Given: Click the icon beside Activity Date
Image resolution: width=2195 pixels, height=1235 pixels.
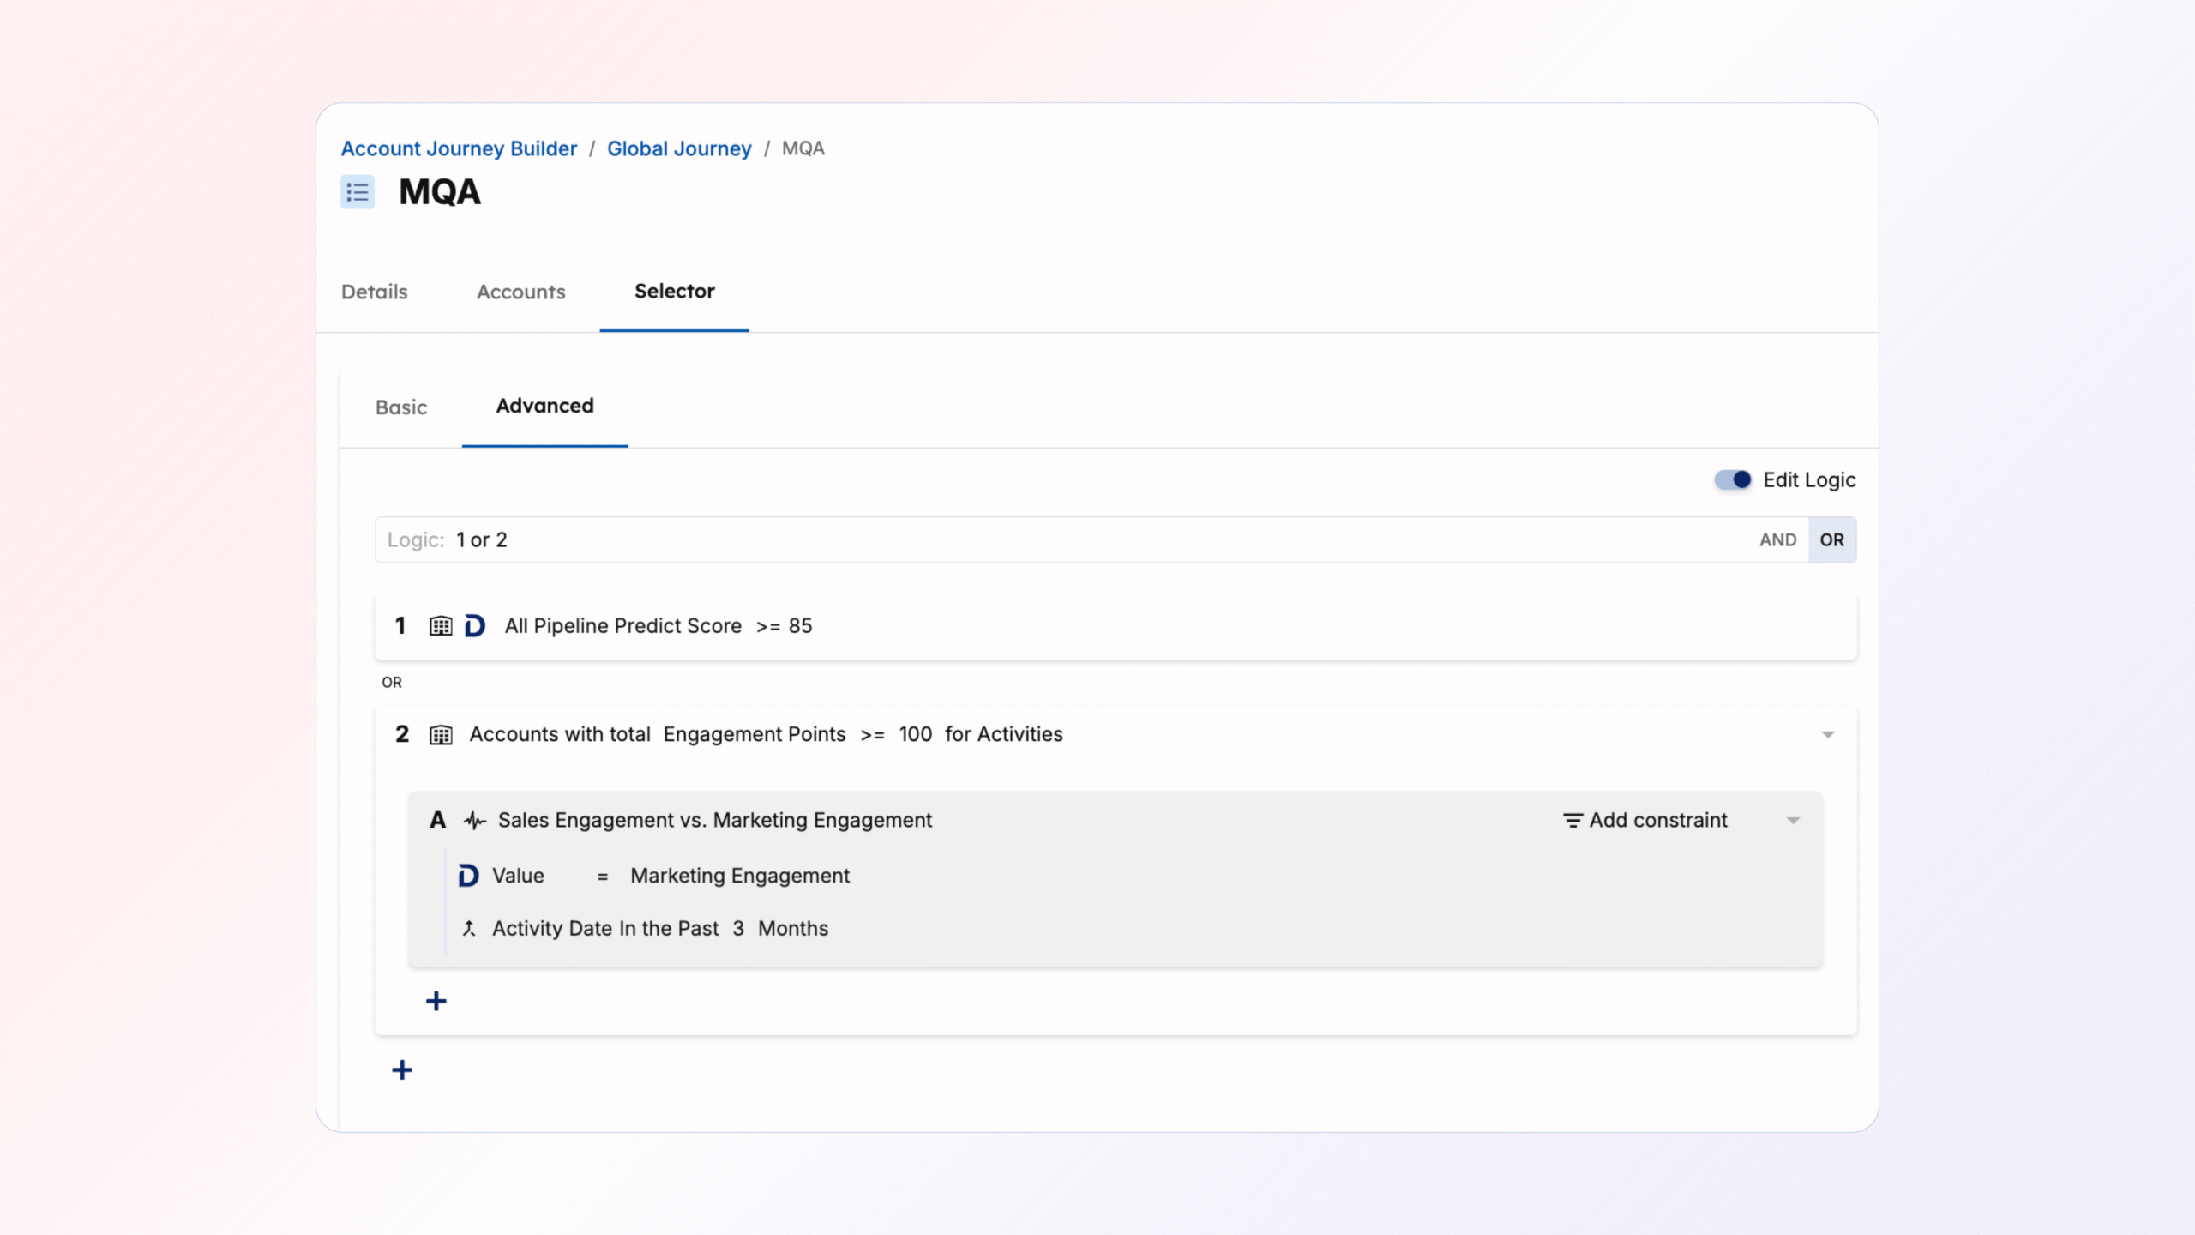Looking at the screenshot, I should tap(469, 929).
